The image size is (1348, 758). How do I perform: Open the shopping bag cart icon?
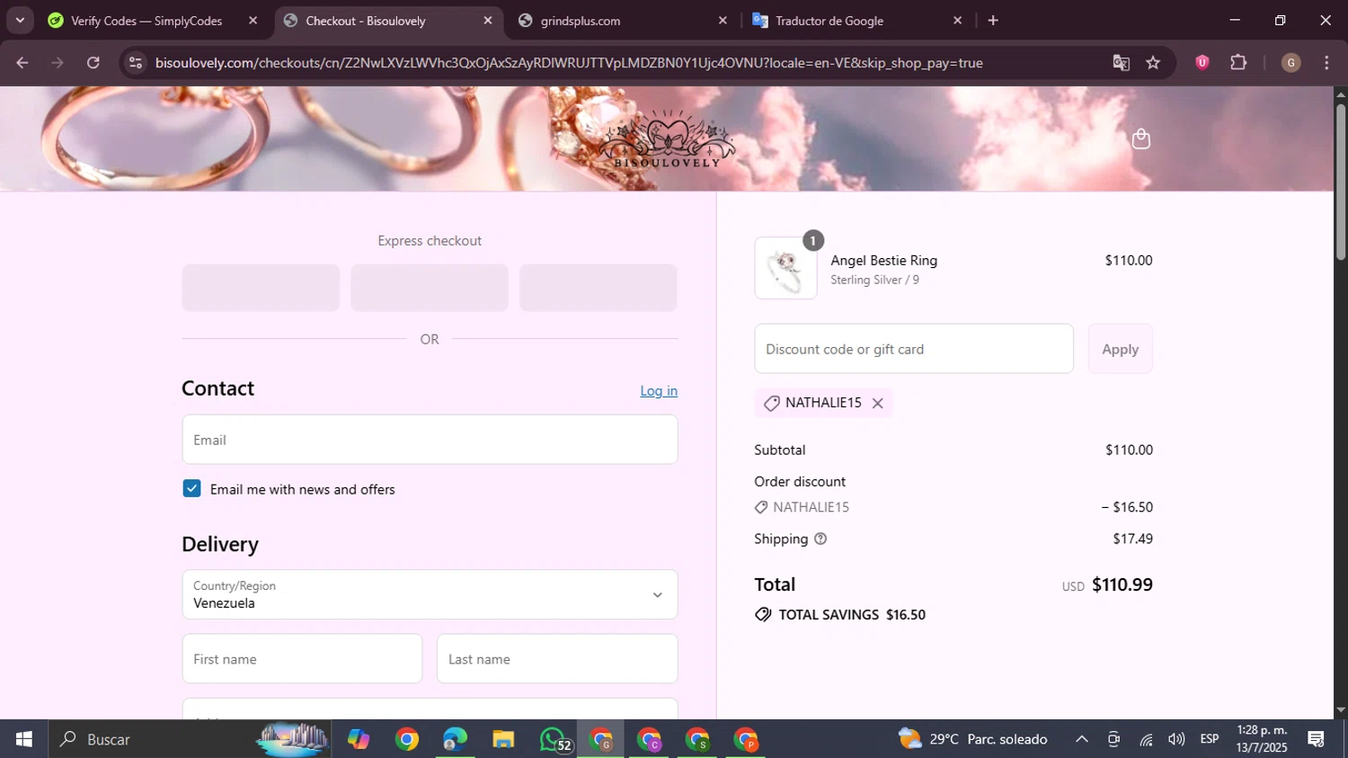point(1141,138)
